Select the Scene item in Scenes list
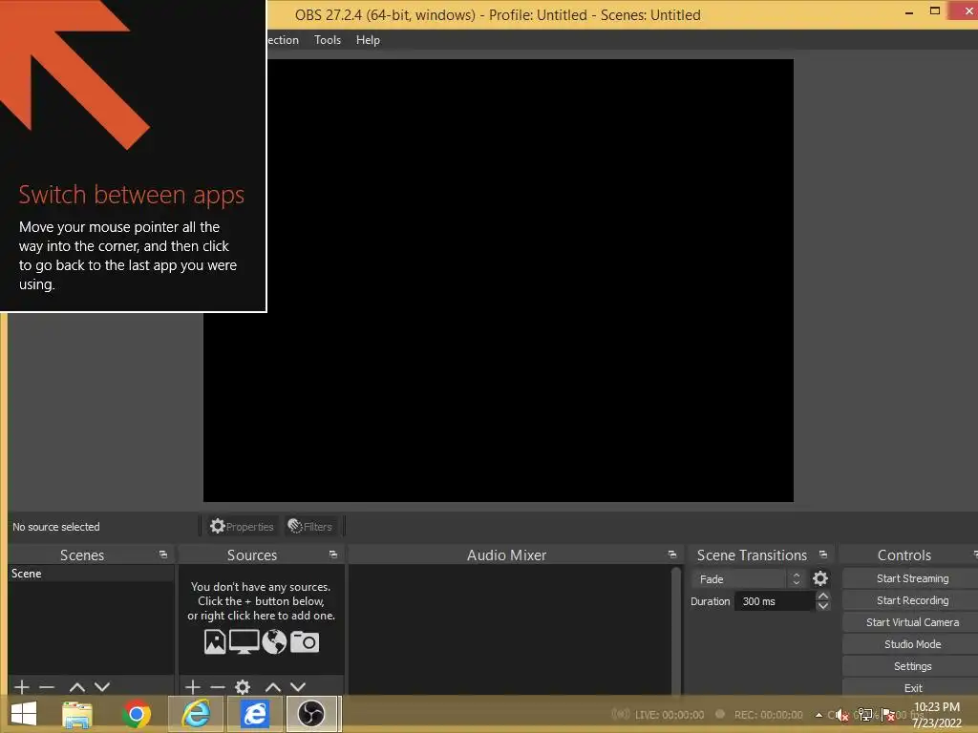This screenshot has height=733, width=978. pos(91,574)
